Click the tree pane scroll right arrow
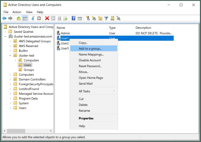Viewport: 201px width, 142px height. (x=51, y=131)
